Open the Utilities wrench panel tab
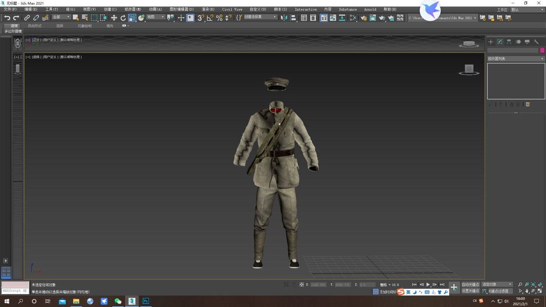Screen dimensions: 546x307 [x=537, y=42]
